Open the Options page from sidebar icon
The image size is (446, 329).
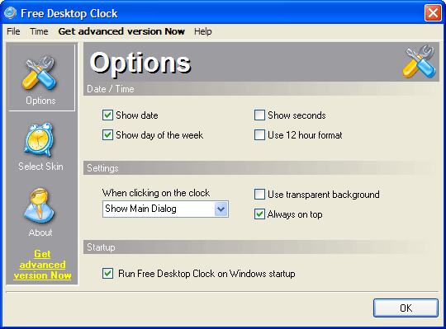coord(40,73)
